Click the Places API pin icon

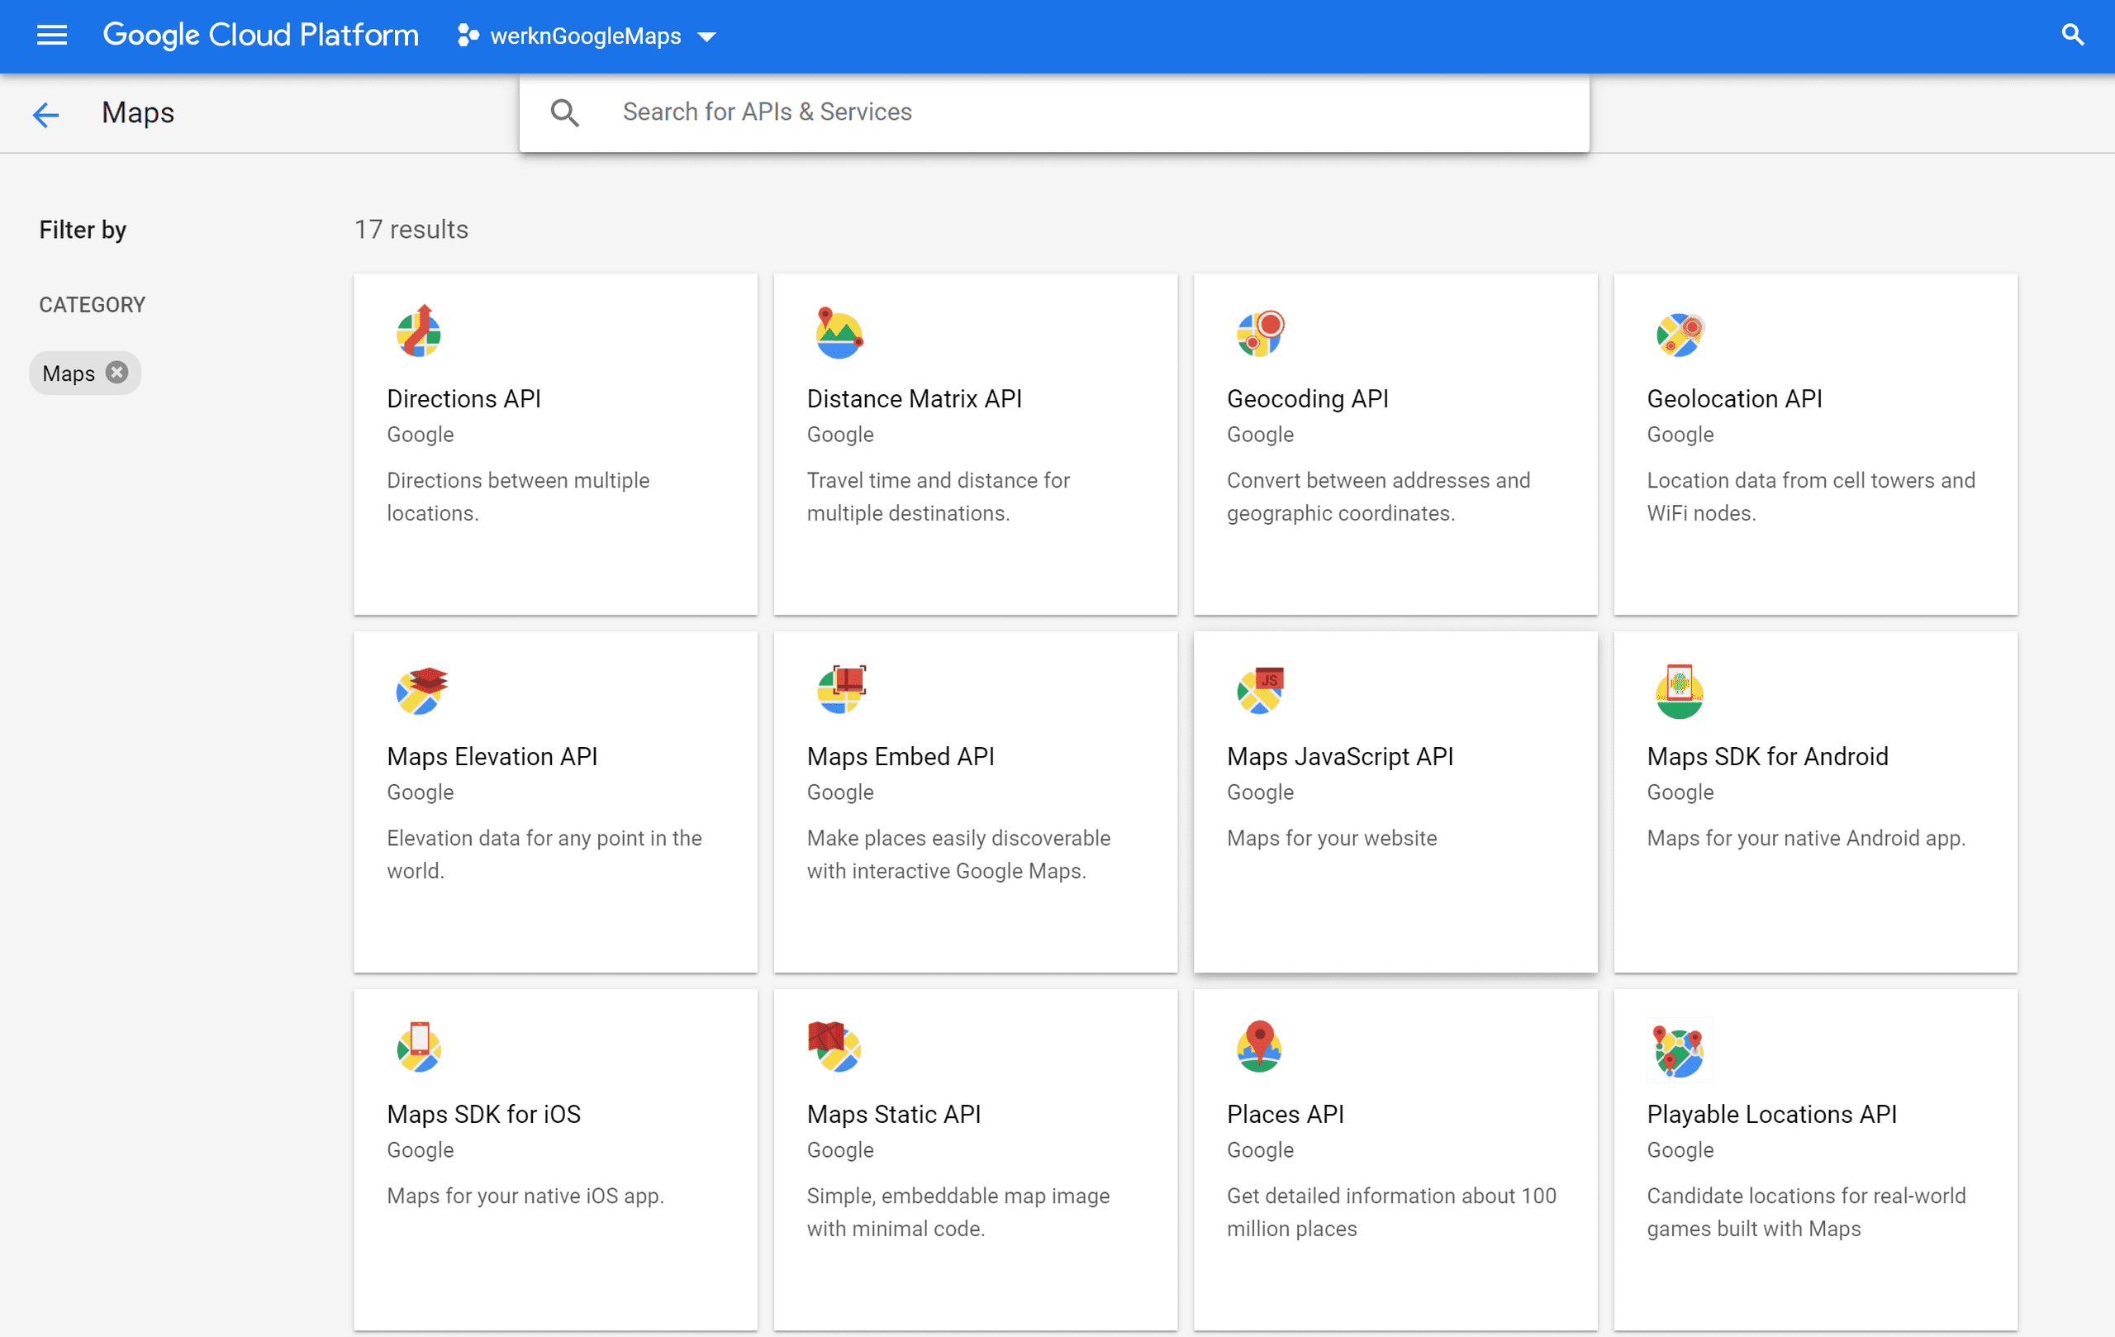click(1260, 1046)
